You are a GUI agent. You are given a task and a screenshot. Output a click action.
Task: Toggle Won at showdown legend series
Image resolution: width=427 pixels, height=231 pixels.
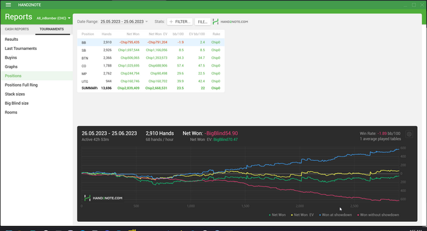coord(335,215)
